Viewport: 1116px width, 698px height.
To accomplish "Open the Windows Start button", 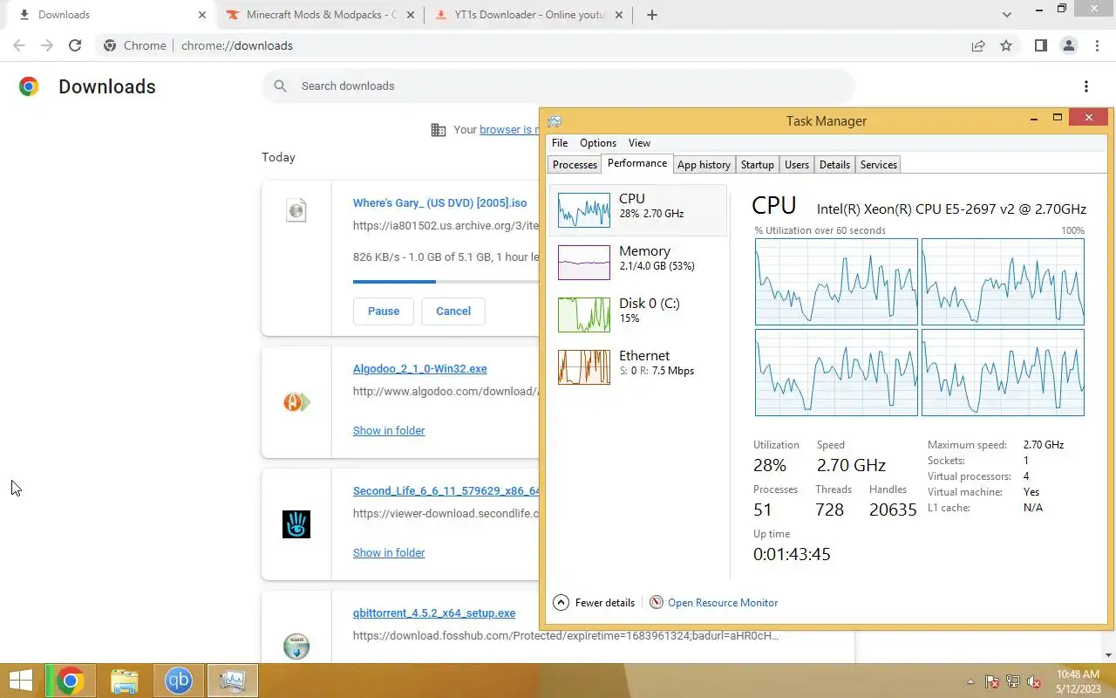I will [21, 681].
